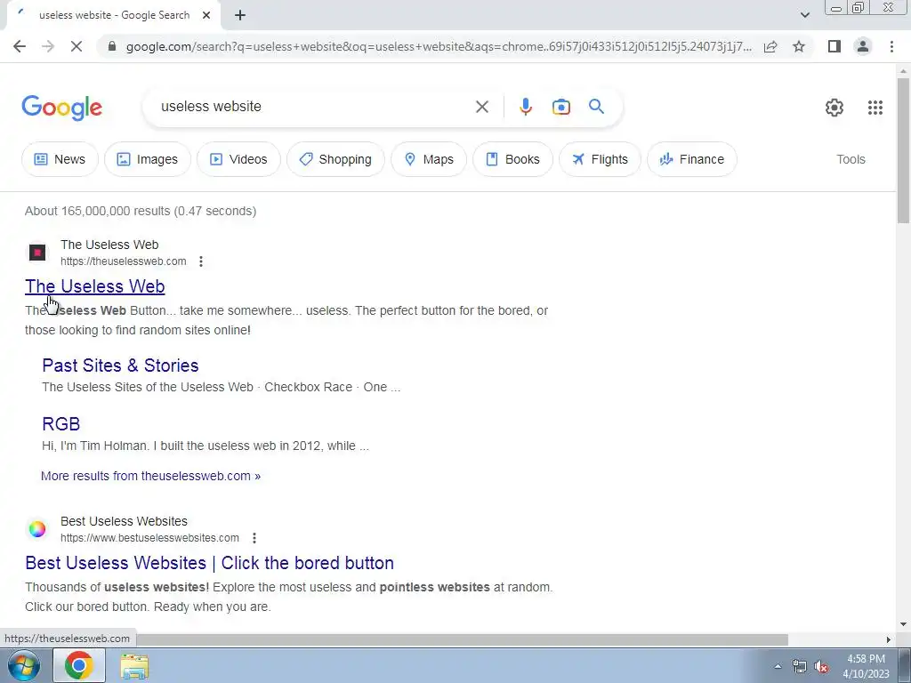Click the scroll-down arrow of vertical scrollbar
This screenshot has height=683, width=911.
[x=903, y=625]
